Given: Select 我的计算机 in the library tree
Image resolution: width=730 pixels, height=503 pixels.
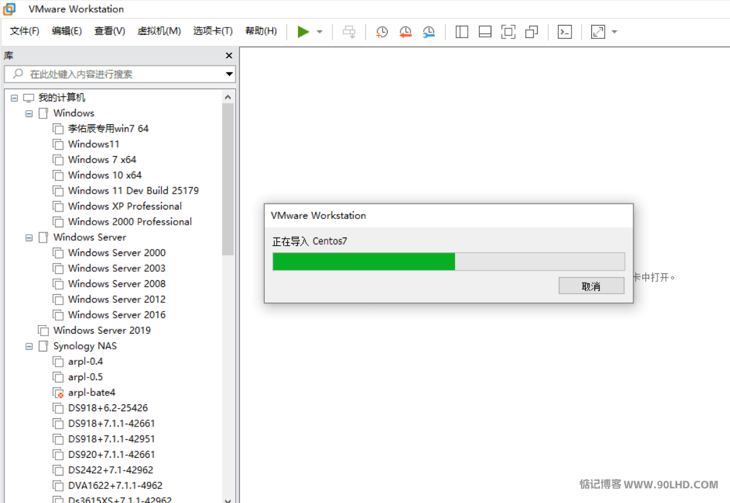Looking at the screenshot, I should coord(62,97).
